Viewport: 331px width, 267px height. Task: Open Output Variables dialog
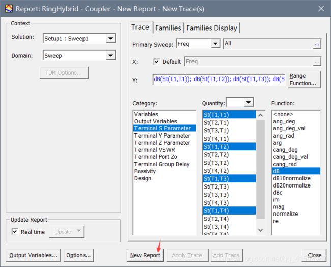click(33, 255)
